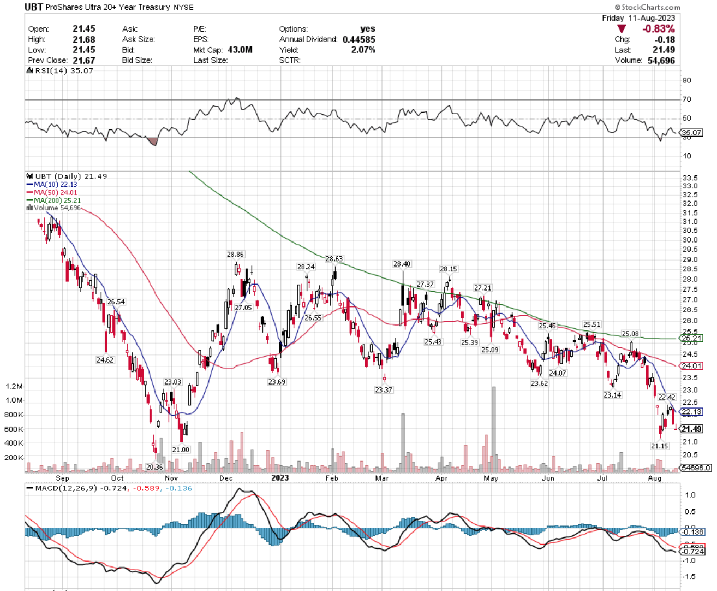The image size is (717, 591).
Task: Click the 28.86 December peak label
Action: (235, 255)
